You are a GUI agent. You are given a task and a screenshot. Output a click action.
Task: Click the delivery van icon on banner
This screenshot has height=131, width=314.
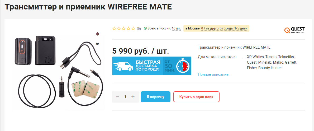click(123, 66)
